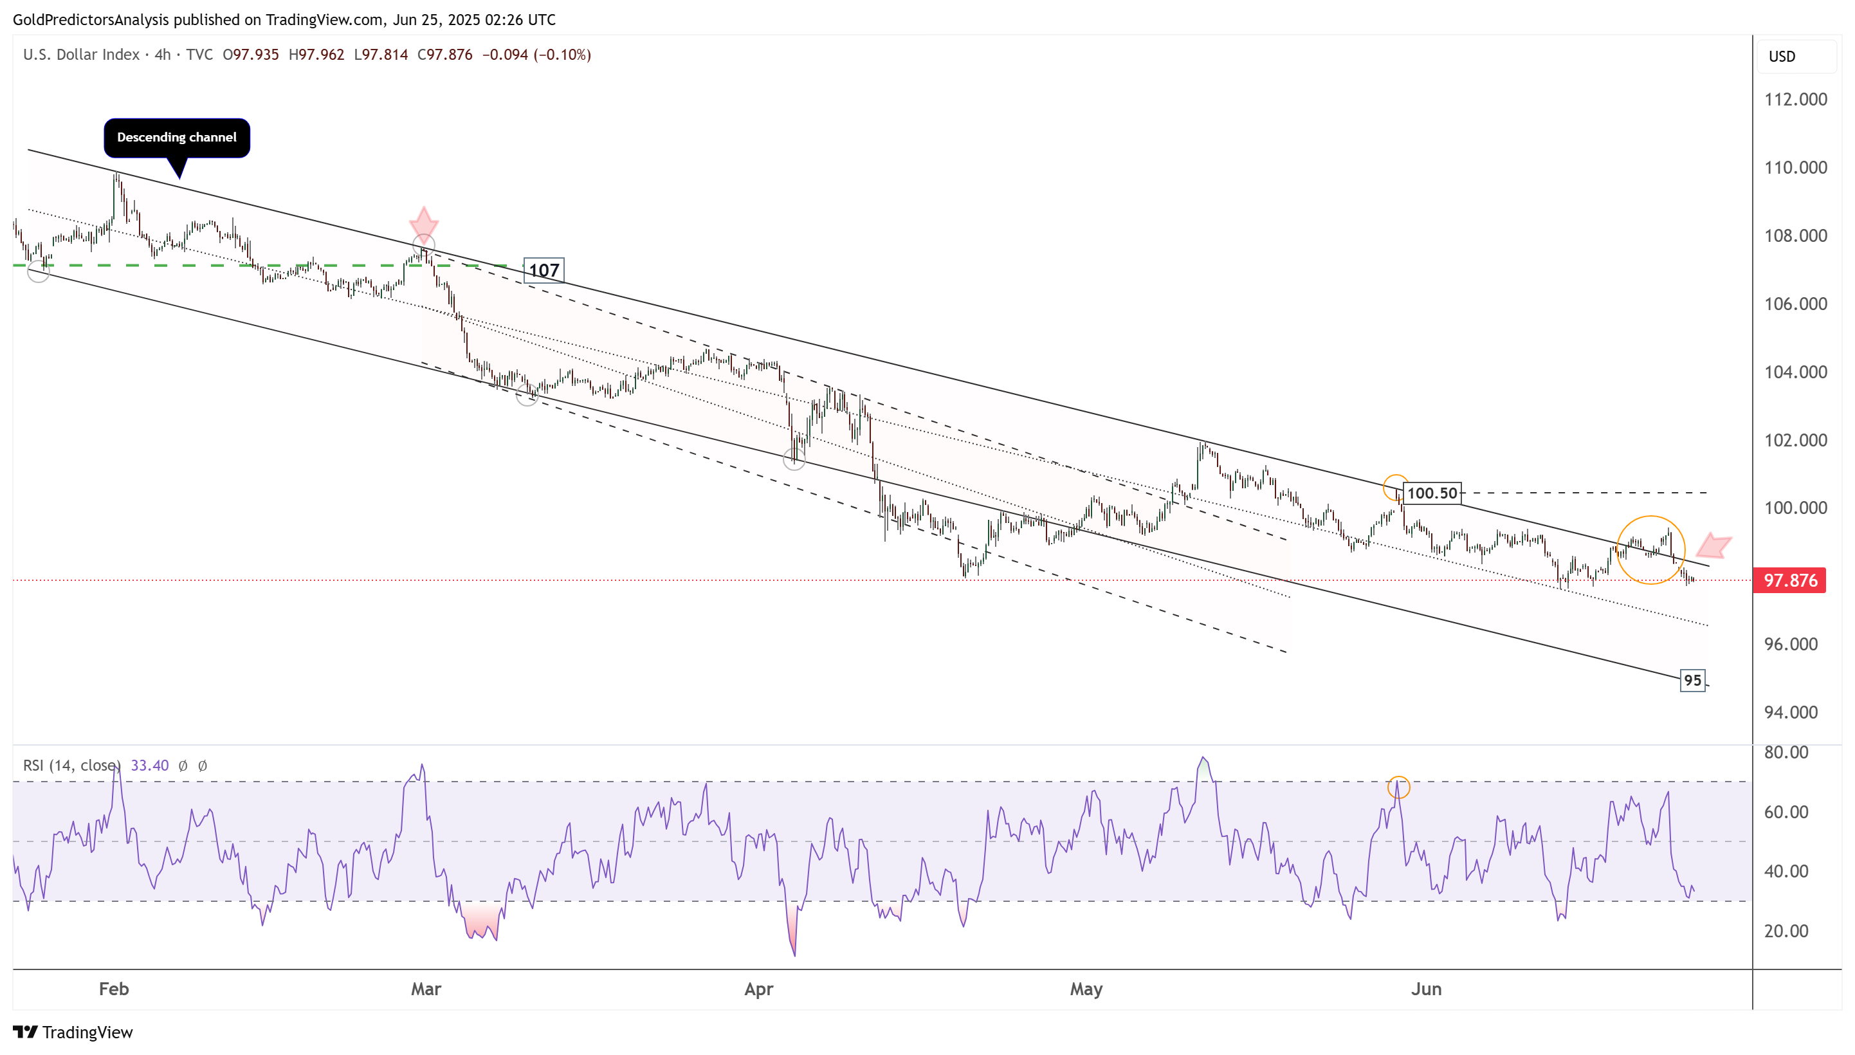Click the Mar label on the time axis
This screenshot has height=1055, width=1855.
click(x=426, y=989)
